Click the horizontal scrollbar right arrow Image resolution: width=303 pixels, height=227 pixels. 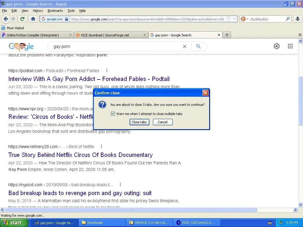296,210
